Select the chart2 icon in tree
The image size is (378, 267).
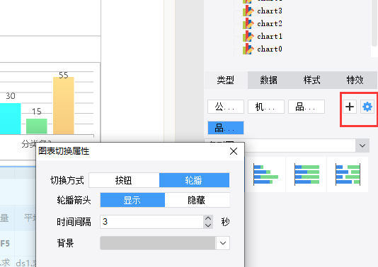click(x=248, y=23)
